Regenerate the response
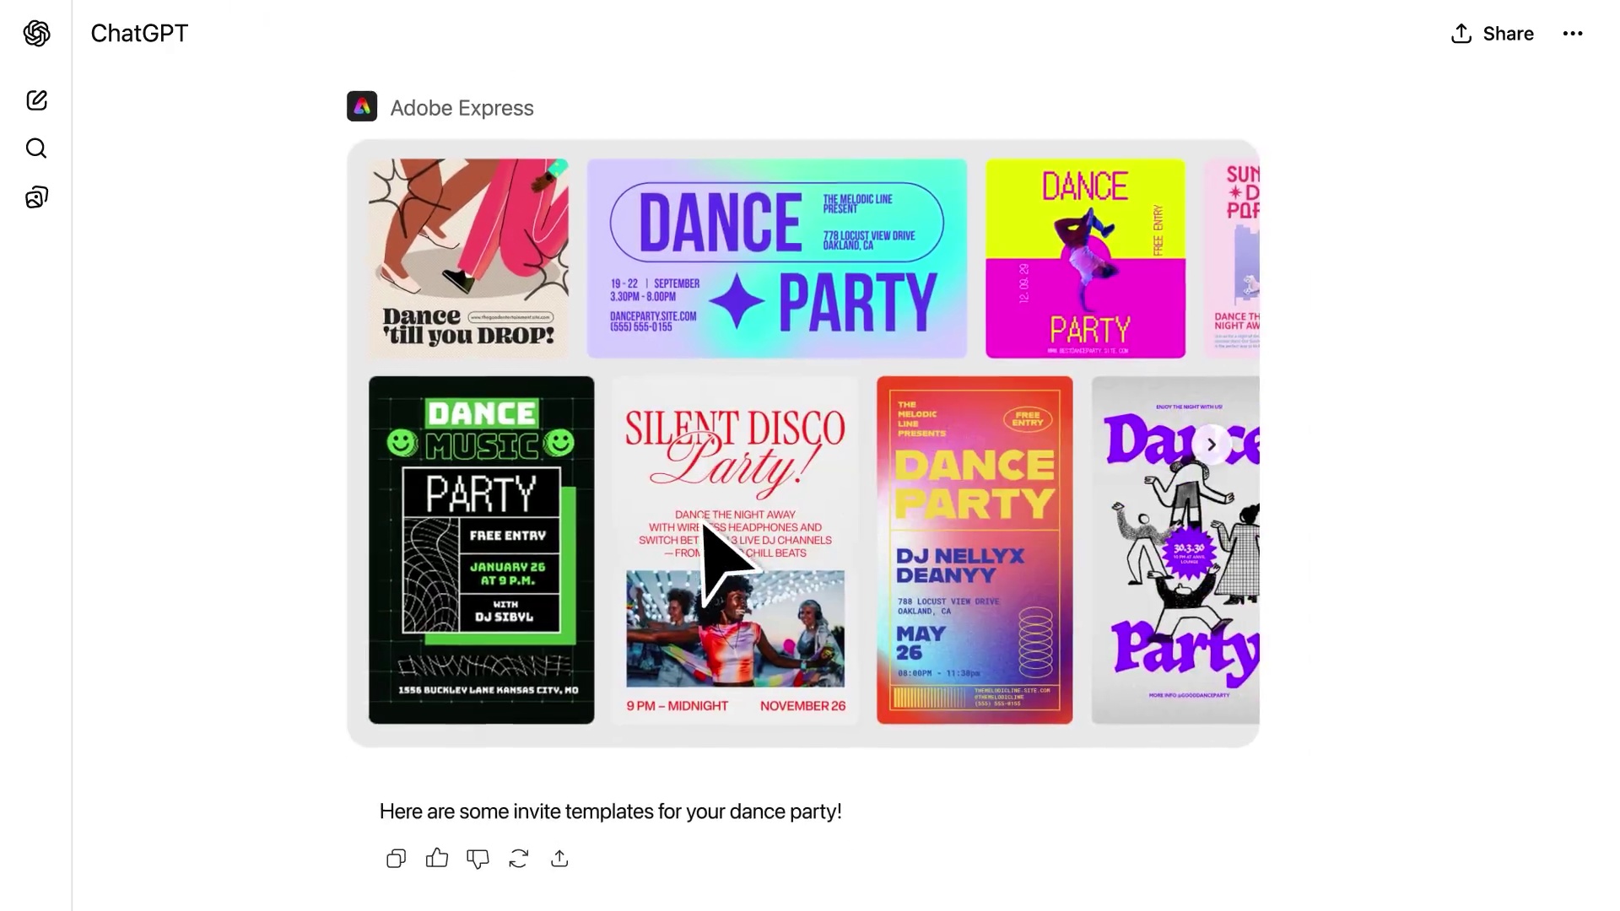 [519, 859]
